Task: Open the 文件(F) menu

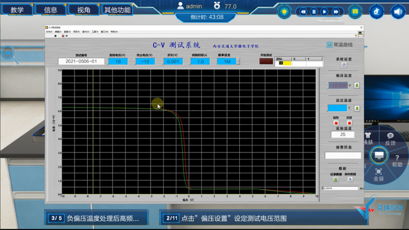Action: point(49,32)
